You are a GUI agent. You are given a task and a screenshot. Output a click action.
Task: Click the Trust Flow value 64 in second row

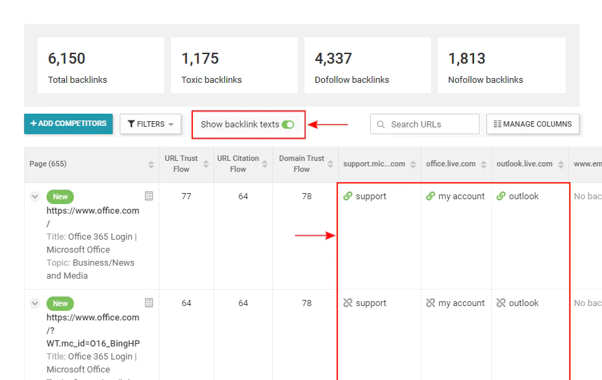pyautogui.click(x=186, y=303)
